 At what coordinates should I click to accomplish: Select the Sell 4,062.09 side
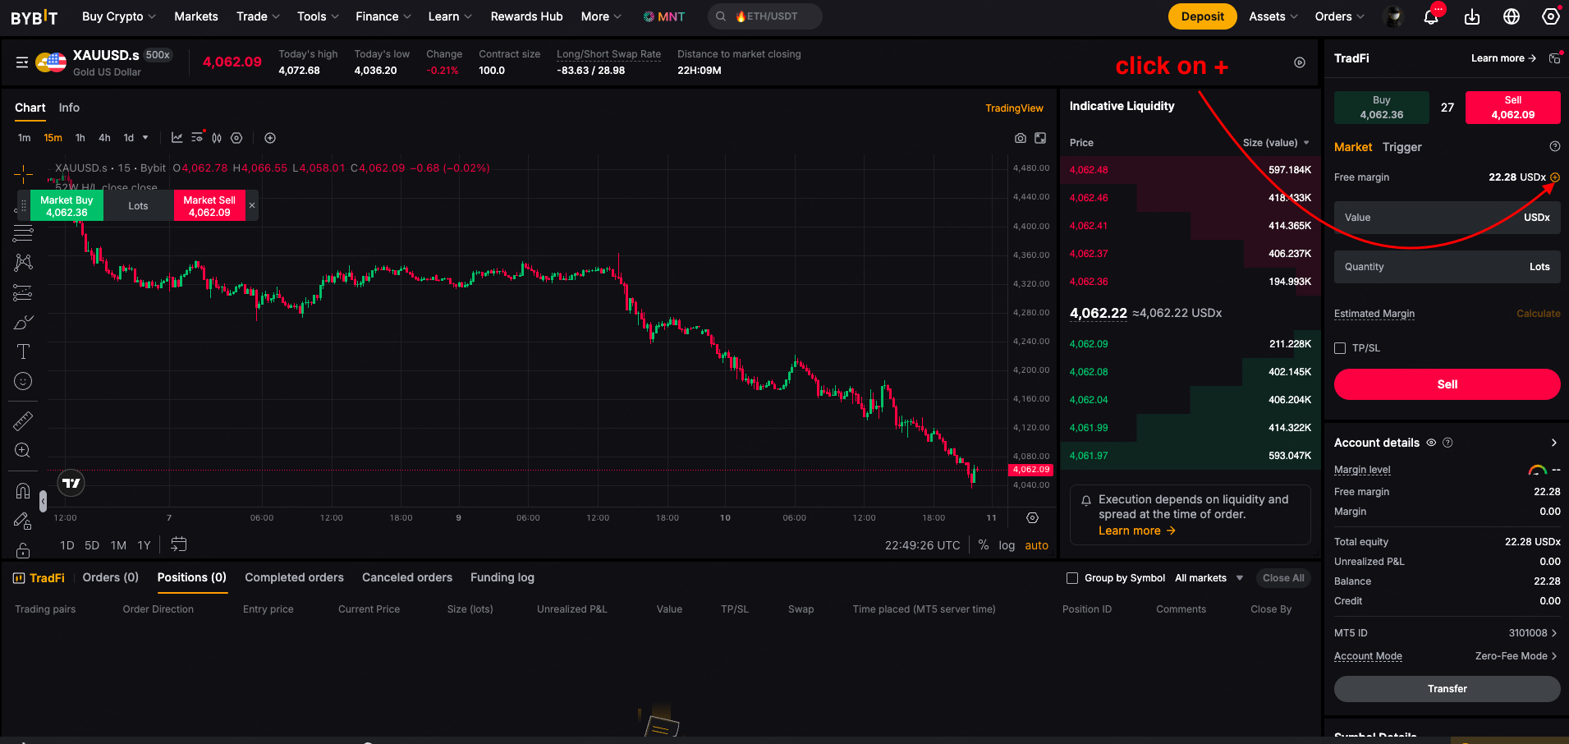click(x=1512, y=108)
